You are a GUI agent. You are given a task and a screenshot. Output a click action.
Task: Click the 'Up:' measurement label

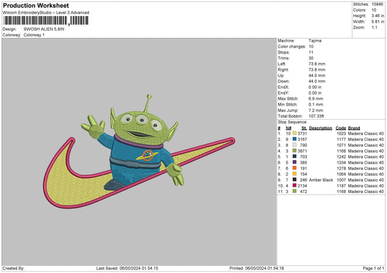[281, 75]
